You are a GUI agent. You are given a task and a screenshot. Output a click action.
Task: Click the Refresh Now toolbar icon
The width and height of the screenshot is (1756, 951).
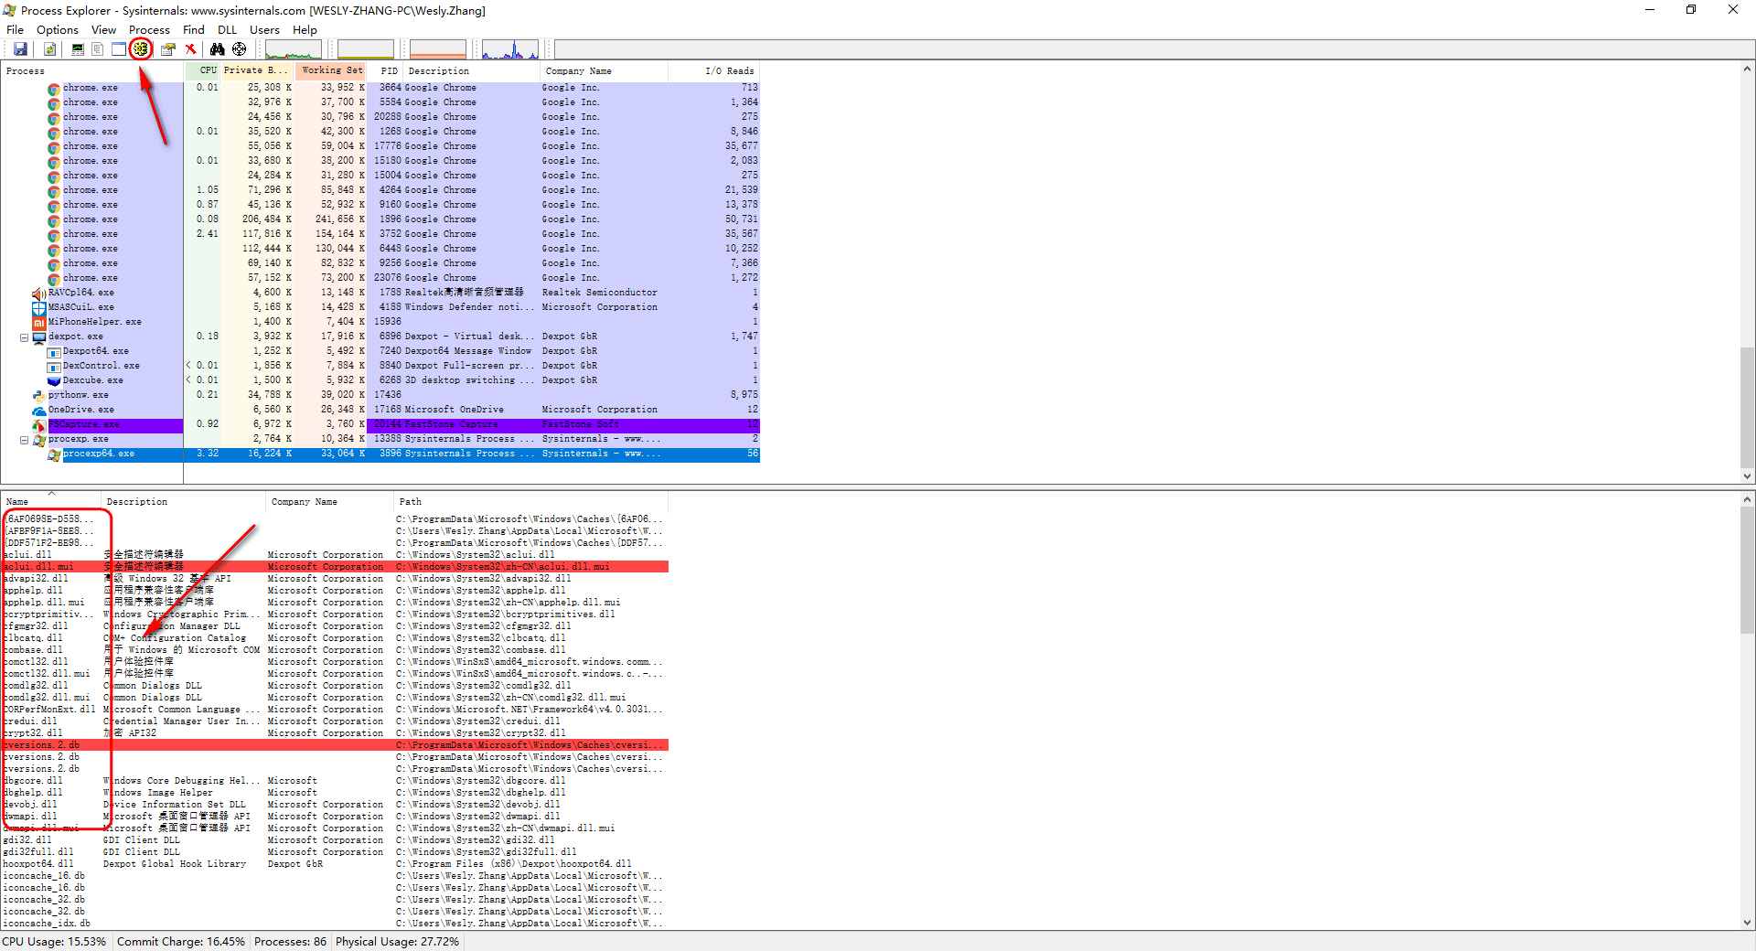pyautogui.click(x=50, y=49)
